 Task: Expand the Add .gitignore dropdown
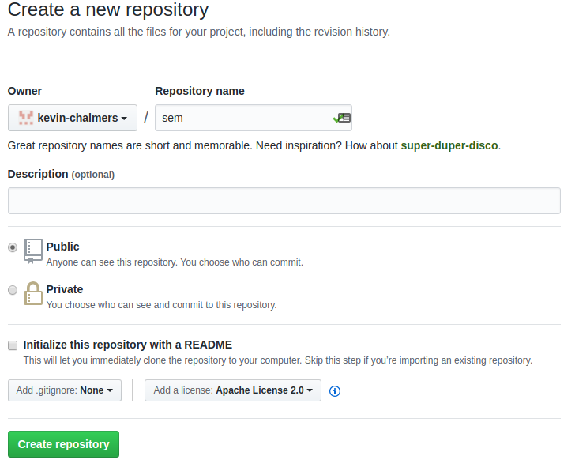coord(65,390)
